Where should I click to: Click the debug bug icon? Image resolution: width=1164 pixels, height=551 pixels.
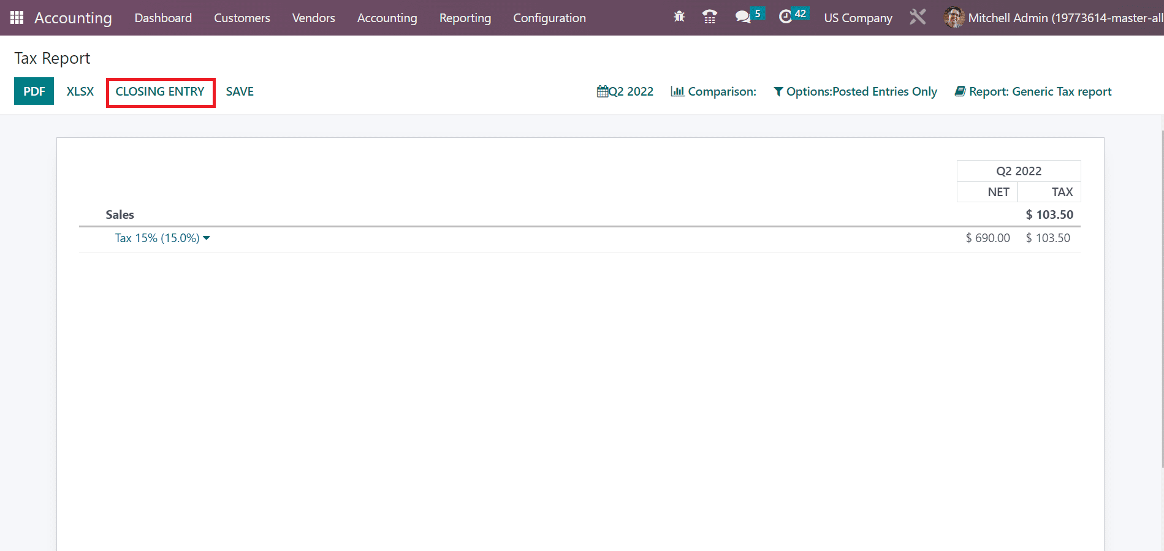coord(679,17)
